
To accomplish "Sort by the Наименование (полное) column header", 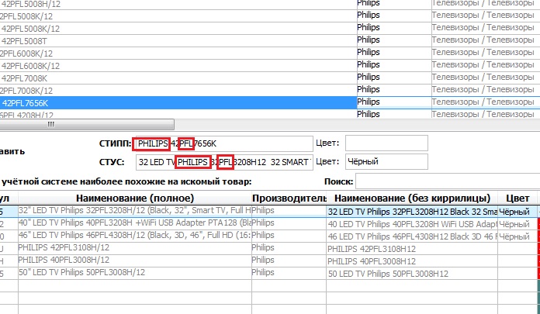I will (x=135, y=198).
